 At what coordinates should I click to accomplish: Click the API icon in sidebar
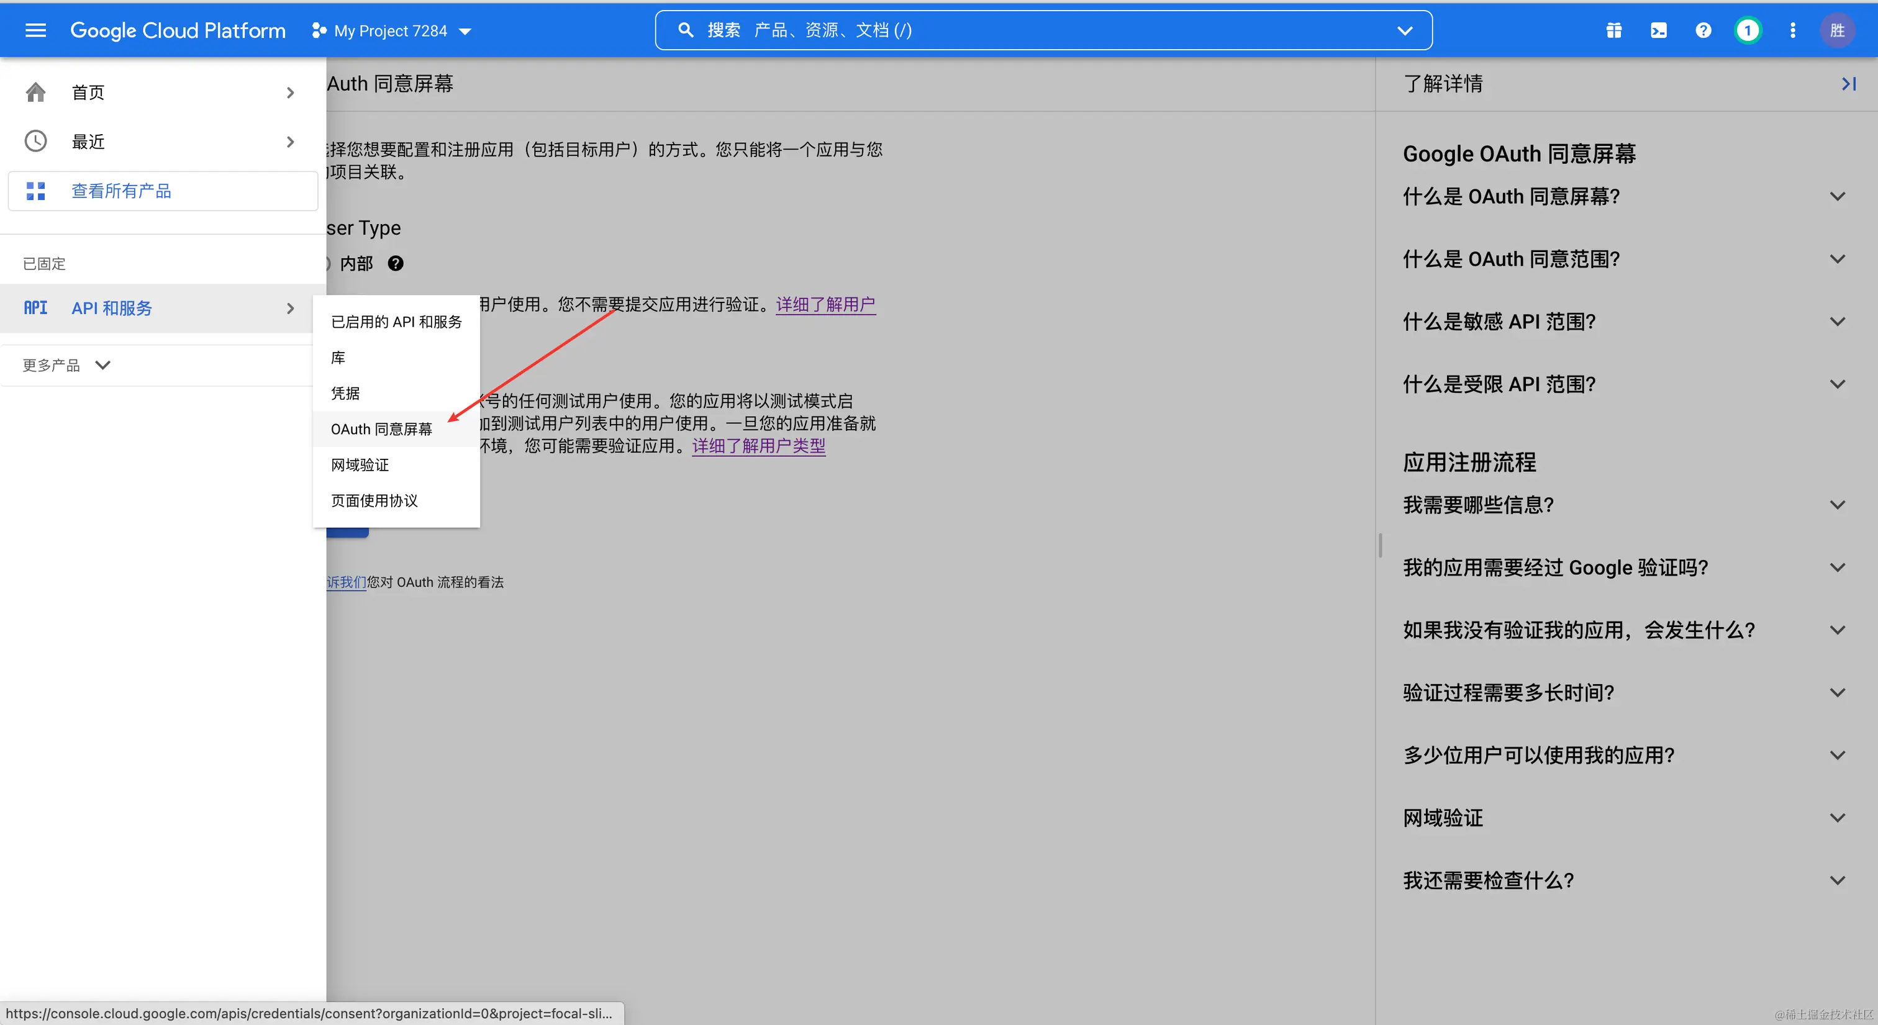point(35,308)
